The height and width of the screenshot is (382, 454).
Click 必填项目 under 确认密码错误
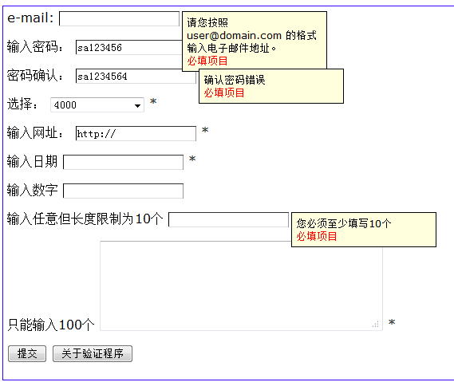pos(224,93)
